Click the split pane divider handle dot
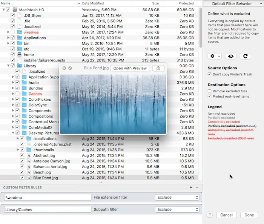 tap(101, 182)
